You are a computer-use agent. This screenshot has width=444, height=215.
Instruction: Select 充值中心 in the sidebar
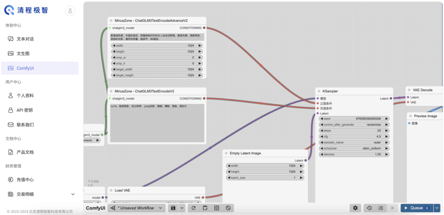point(25,180)
